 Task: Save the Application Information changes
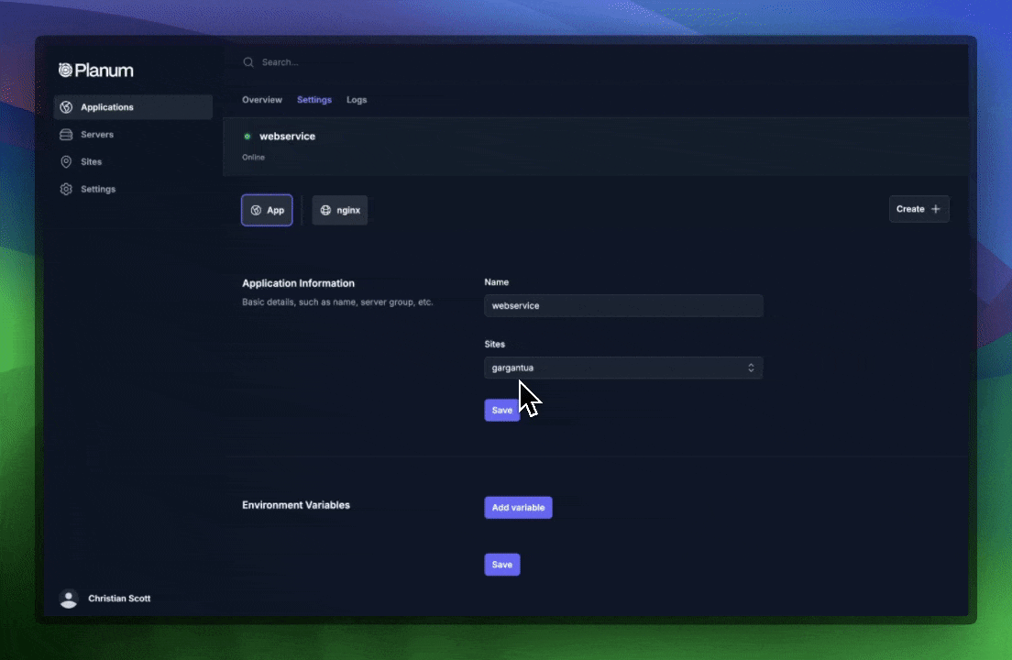pos(501,410)
